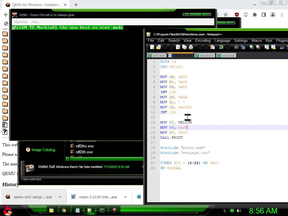The image size is (288, 216).
Task: Toggle the Chrome side panel icon
Action: (x=264, y=15)
